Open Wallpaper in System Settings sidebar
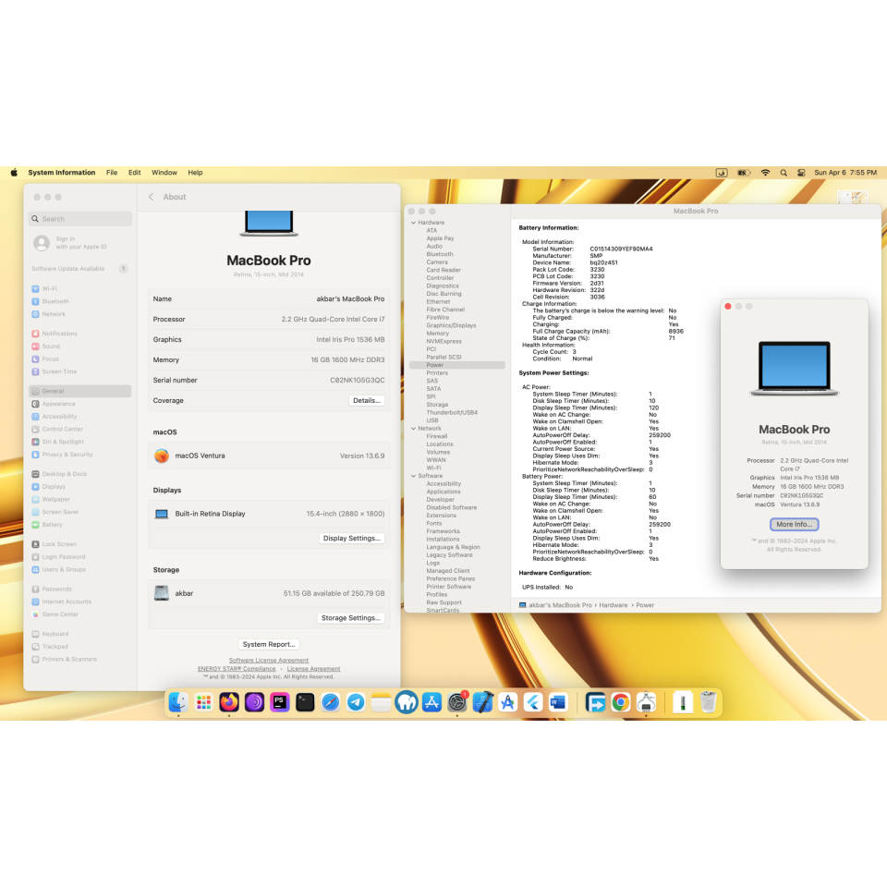 pyautogui.click(x=79, y=499)
